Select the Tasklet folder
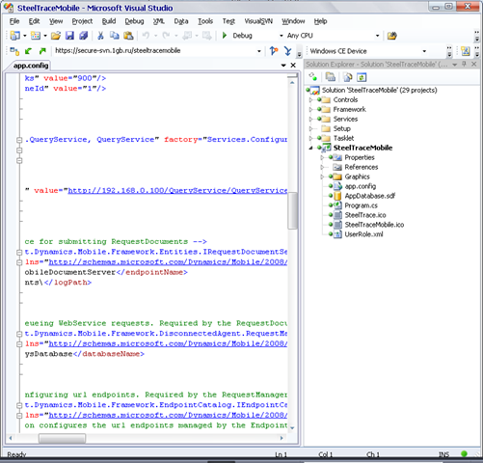Image resolution: width=483 pixels, height=463 pixels. (343, 138)
